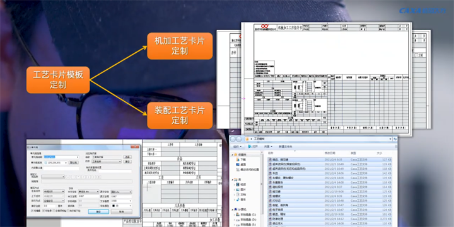Viewport: 454px width, 227px height.
Task: Enable the last unchecked checkbox in dialog
Action: tap(68, 211)
